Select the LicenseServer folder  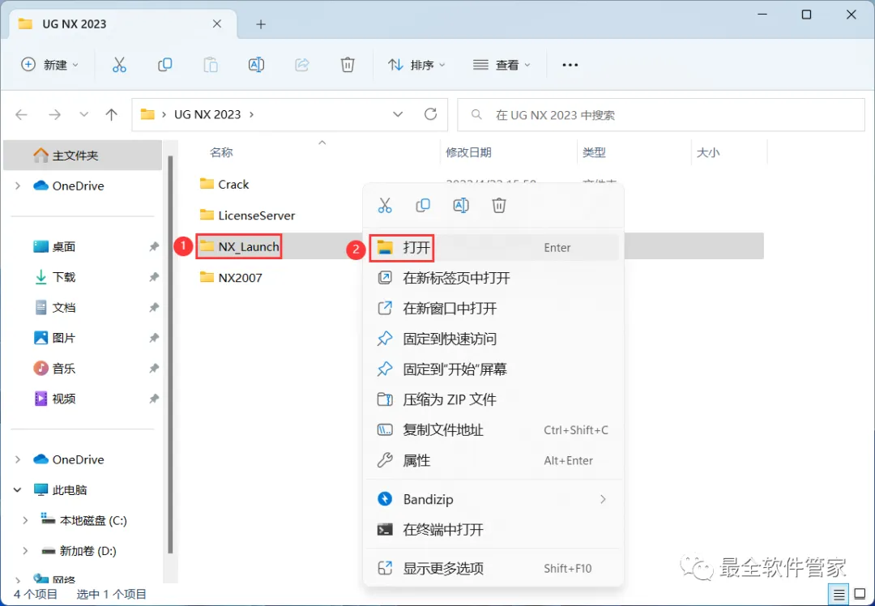pos(247,215)
